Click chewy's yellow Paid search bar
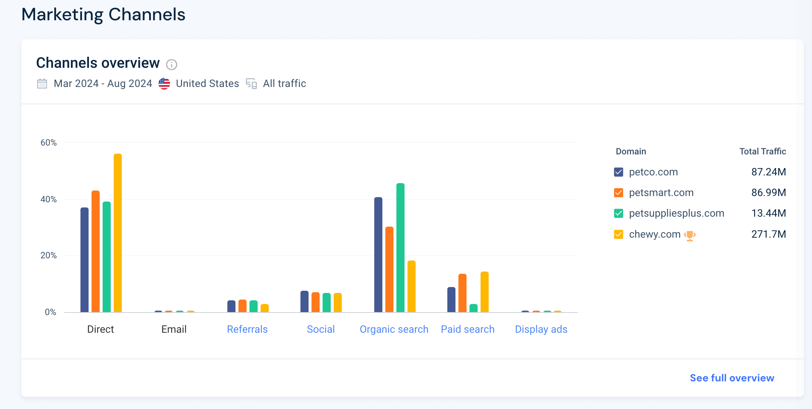 pos(485,292)
